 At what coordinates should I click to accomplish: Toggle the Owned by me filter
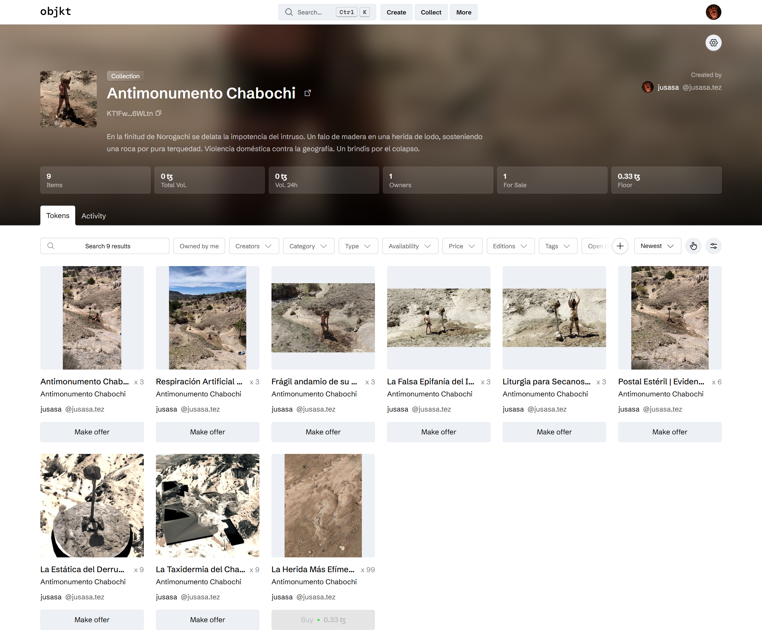click(x=199, y=246)
